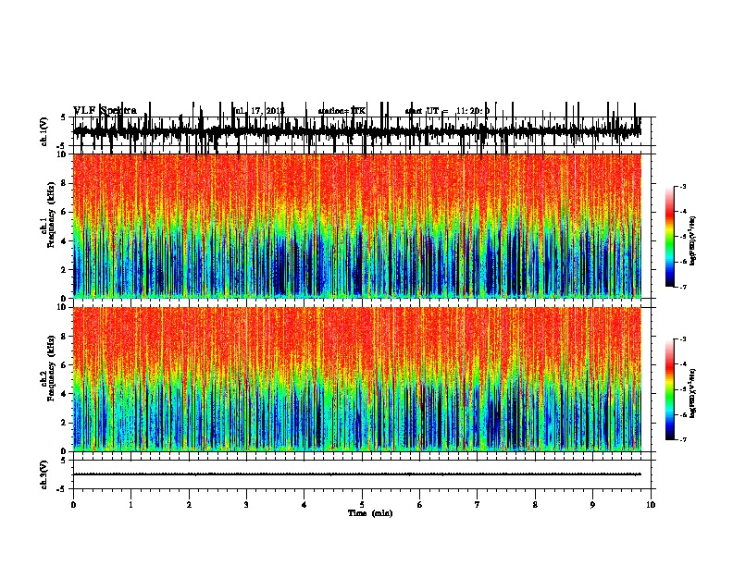Click the "7" tick label on time axis
Screen dimensions: 733x566
(478, 504)
